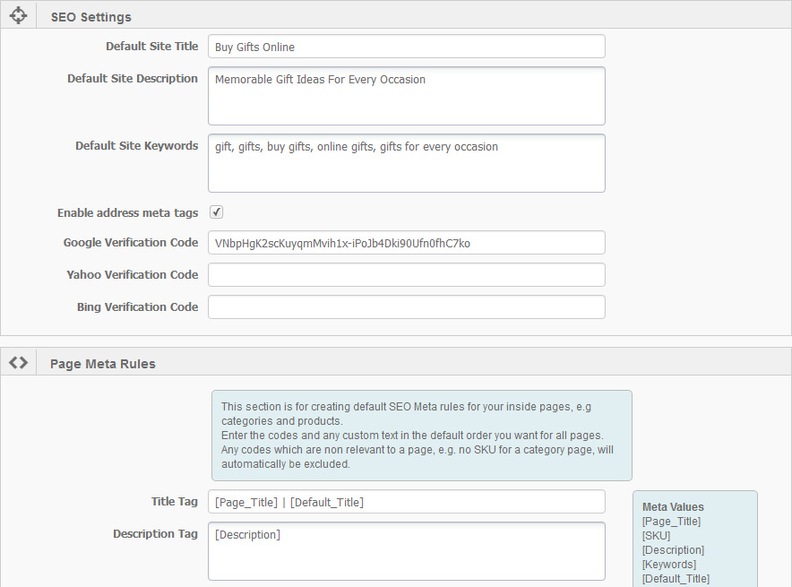Click the Meta Values heading
This screenshot has height=587, width=792.
coord(673,506)
